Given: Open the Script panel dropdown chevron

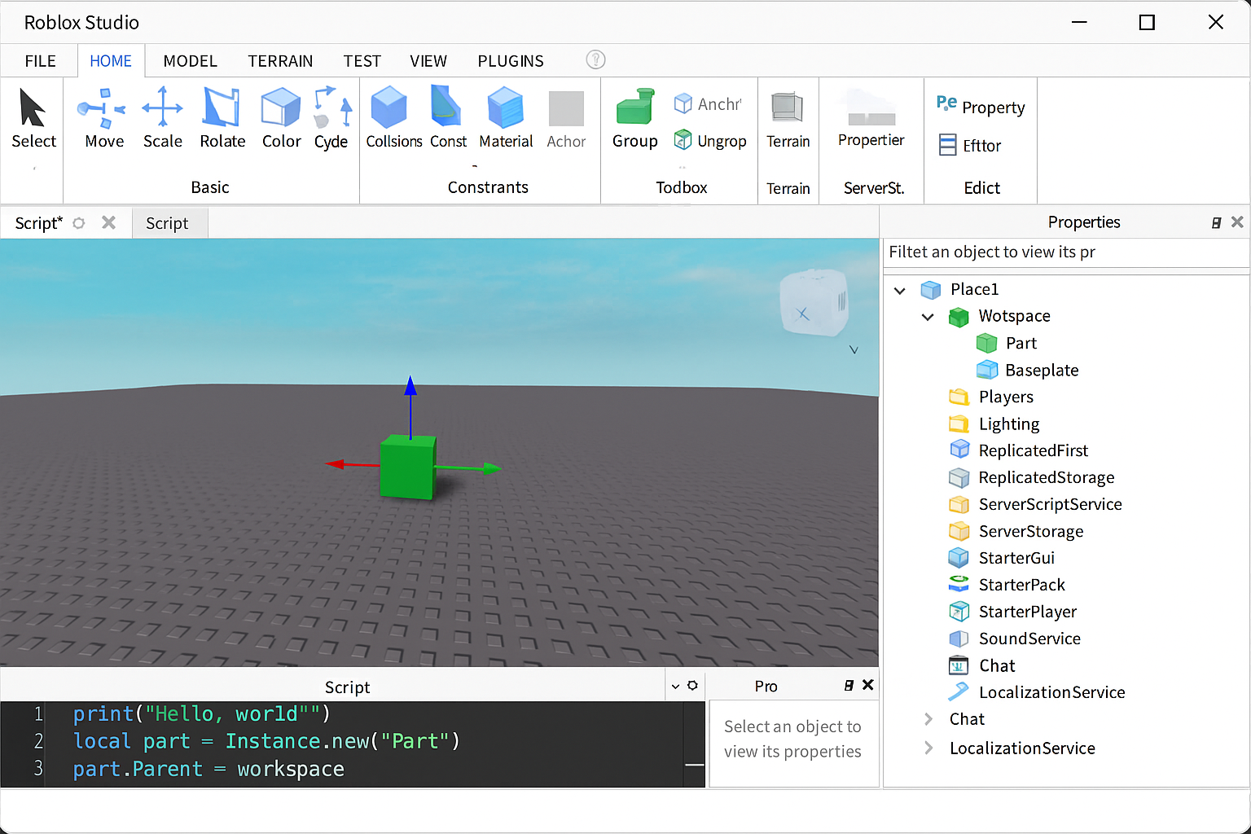Looking at the screenshot, I should point(675,687).
